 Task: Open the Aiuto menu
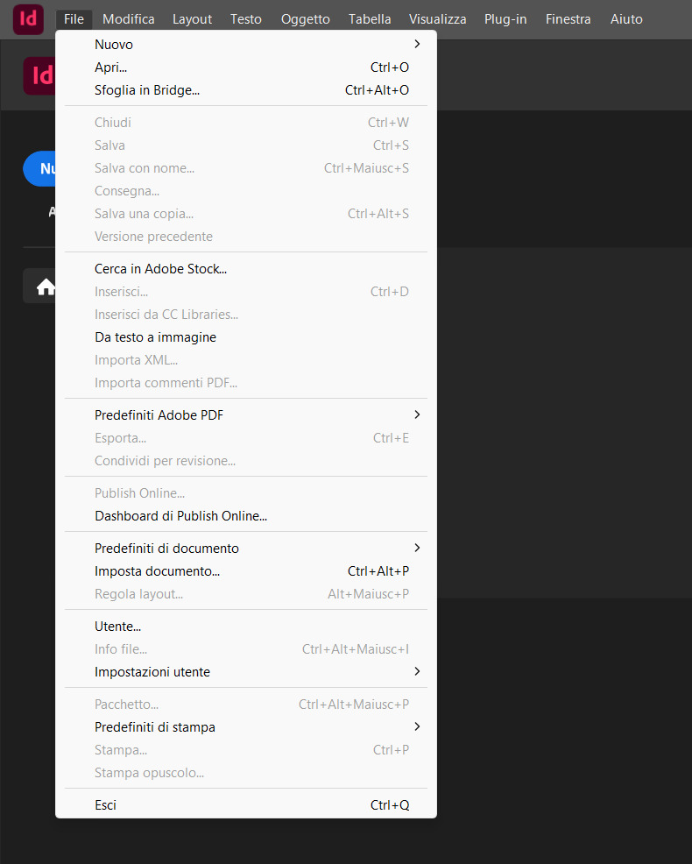(626, 19)
